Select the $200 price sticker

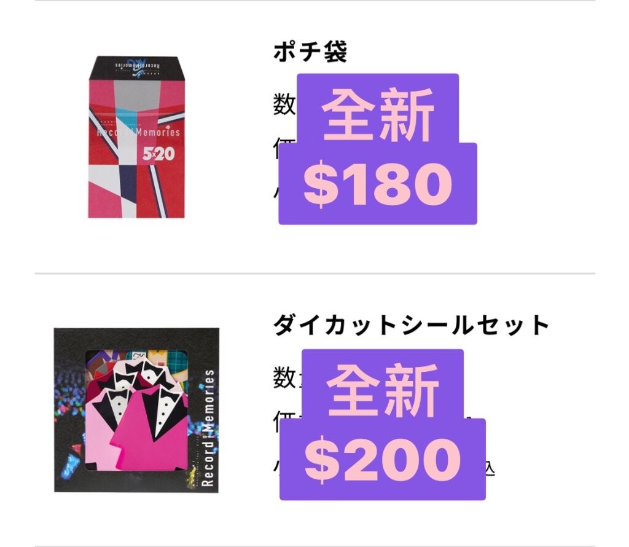point(382,459)
